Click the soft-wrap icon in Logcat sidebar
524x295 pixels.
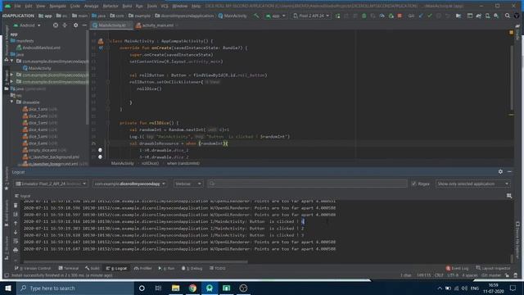click(x=16, y=241)
